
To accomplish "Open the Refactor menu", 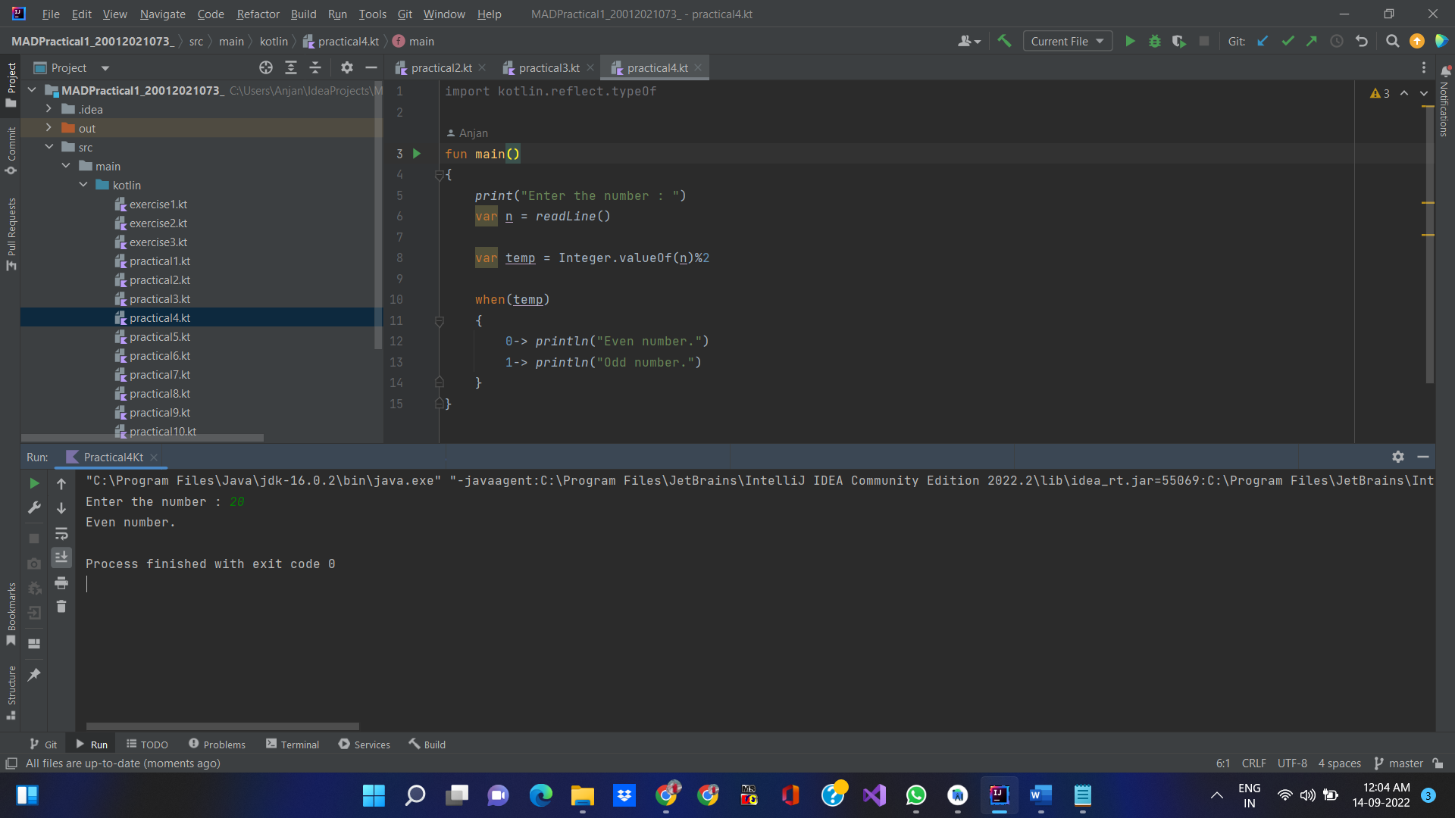I will pos(258,14).
